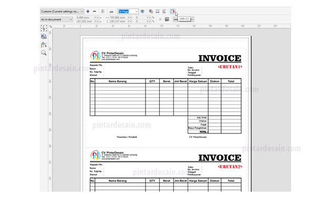Select the Marks Placement tool
This screenshot has height=199, width=331.
pyautogui.click(x=44, y=45)
